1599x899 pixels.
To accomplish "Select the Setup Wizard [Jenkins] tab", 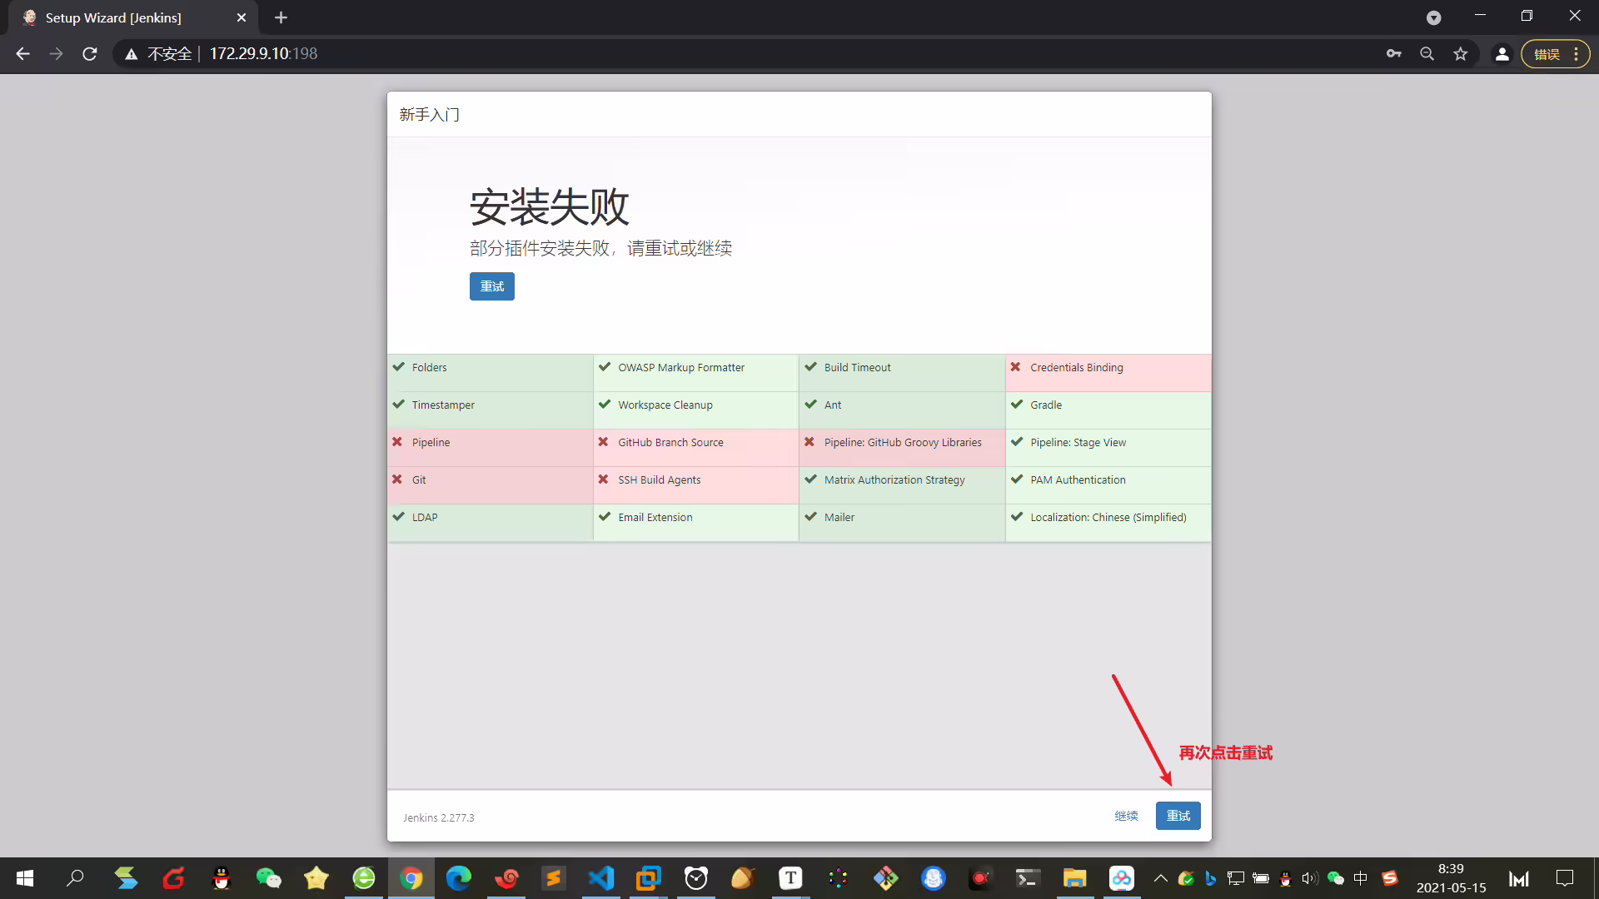I will point(133,17).
